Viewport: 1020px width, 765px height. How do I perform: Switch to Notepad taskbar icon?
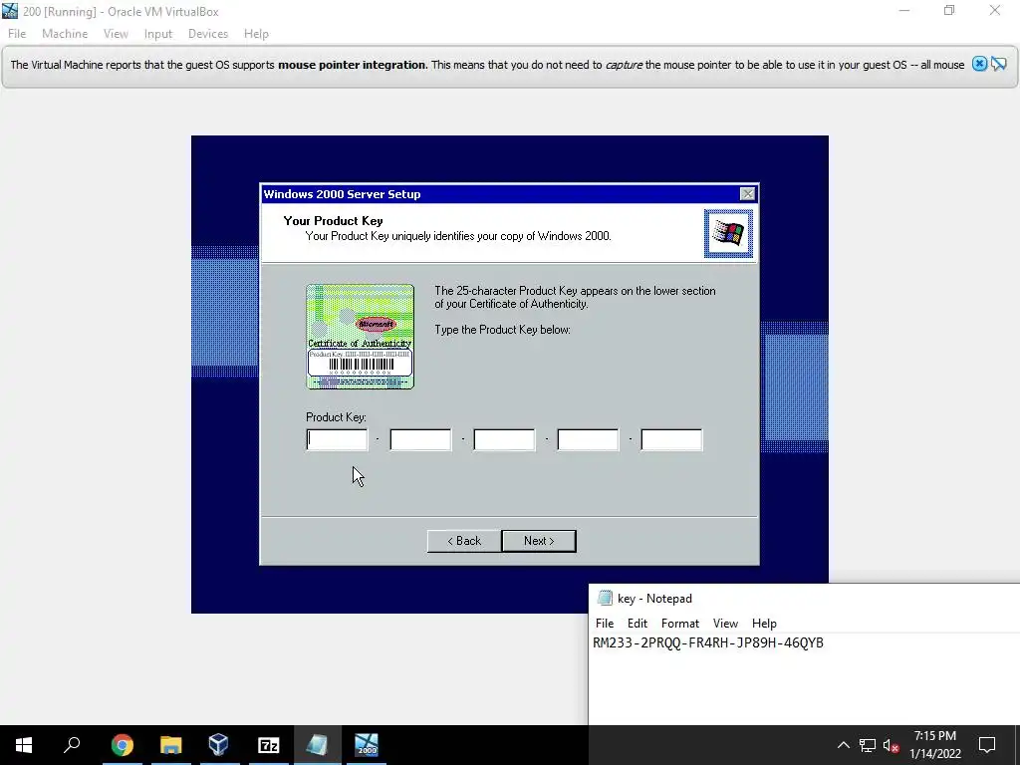click(x=318, y=745)
